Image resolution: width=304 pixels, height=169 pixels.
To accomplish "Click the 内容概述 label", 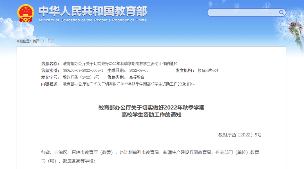I will (x=50, y=84).
